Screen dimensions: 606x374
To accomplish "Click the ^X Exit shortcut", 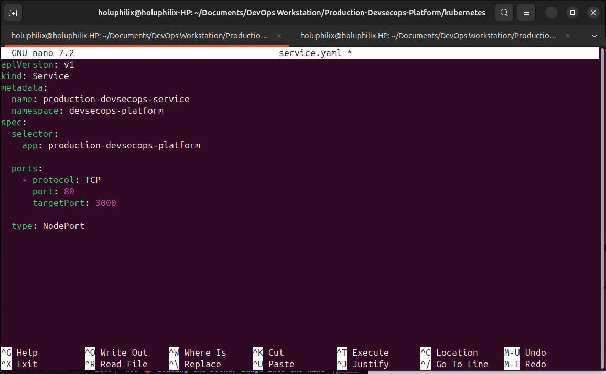I will [19, 364].
